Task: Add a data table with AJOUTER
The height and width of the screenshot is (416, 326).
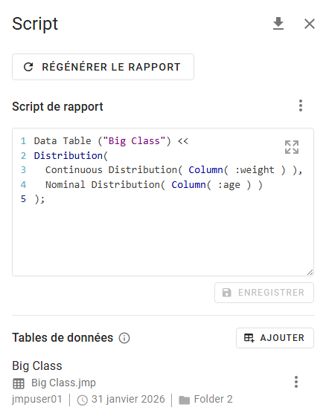Action: (275, 338)
